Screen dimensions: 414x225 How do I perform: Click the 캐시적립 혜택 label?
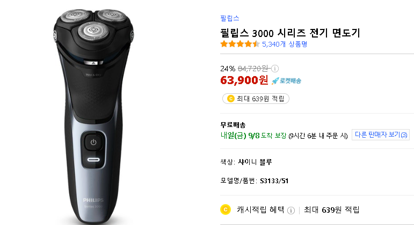(x=260, y=210)
